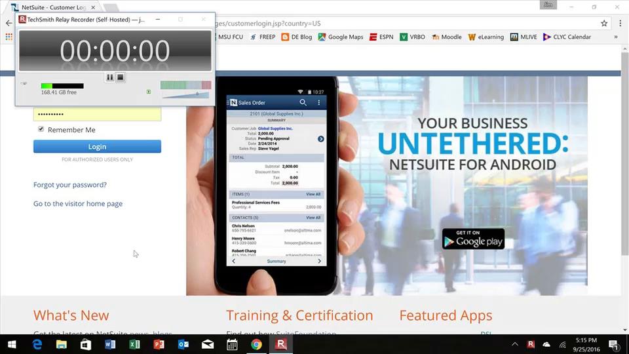The height and width of the screenshot is (354, 629).
Task: Launch Microsoft Edge from the taskbar
Action: coord(37,344)
